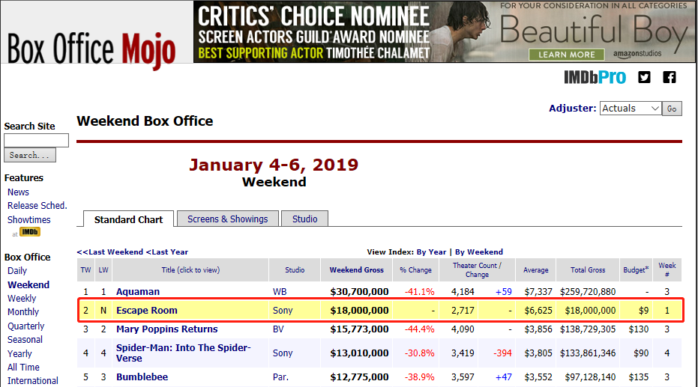Screen dimensions: 698x387
Task: Open Escape Room movie page
Action: tap(146, 310)
